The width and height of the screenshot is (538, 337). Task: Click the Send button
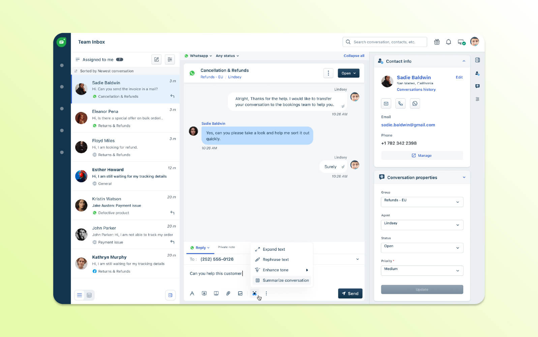(350, 294)
